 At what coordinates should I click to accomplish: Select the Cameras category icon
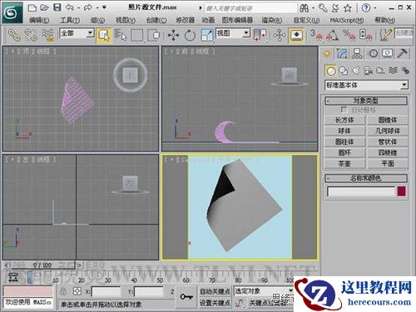click(368, 71)
